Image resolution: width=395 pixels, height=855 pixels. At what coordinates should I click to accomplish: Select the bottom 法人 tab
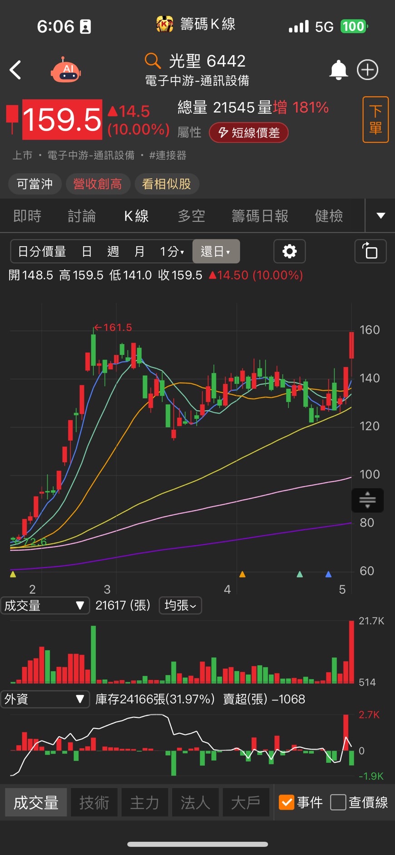(195, 803)
